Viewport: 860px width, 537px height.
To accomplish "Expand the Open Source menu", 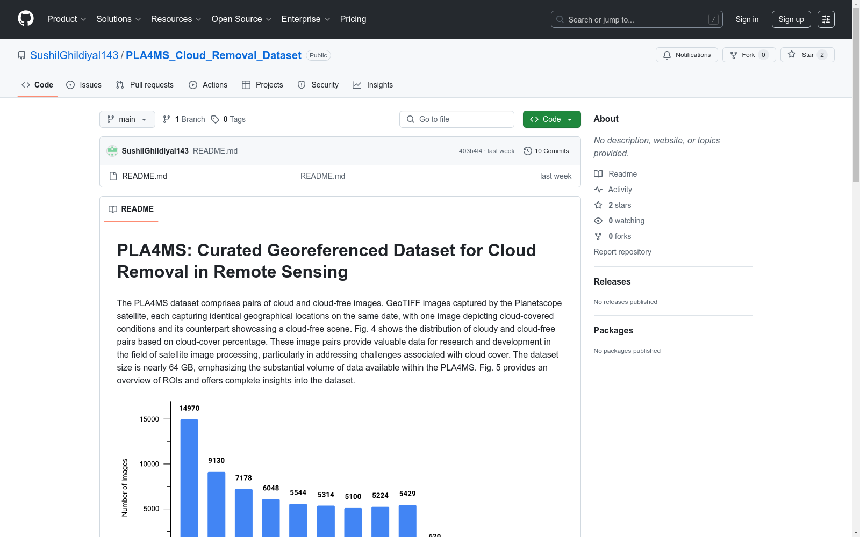I will pos(242,19).
